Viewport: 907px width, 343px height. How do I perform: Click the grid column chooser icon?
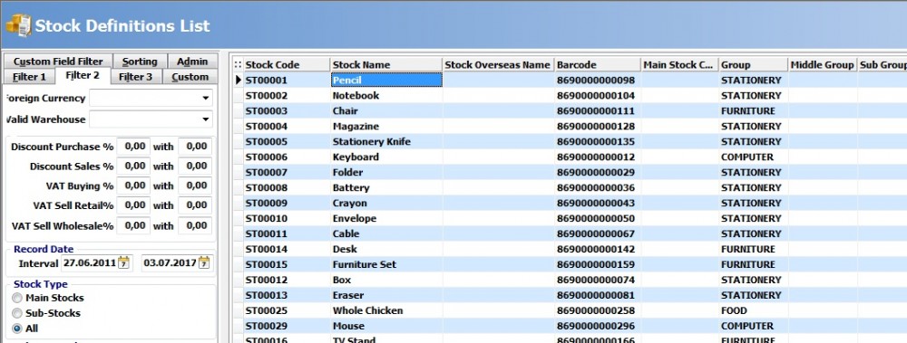[239, 64]
